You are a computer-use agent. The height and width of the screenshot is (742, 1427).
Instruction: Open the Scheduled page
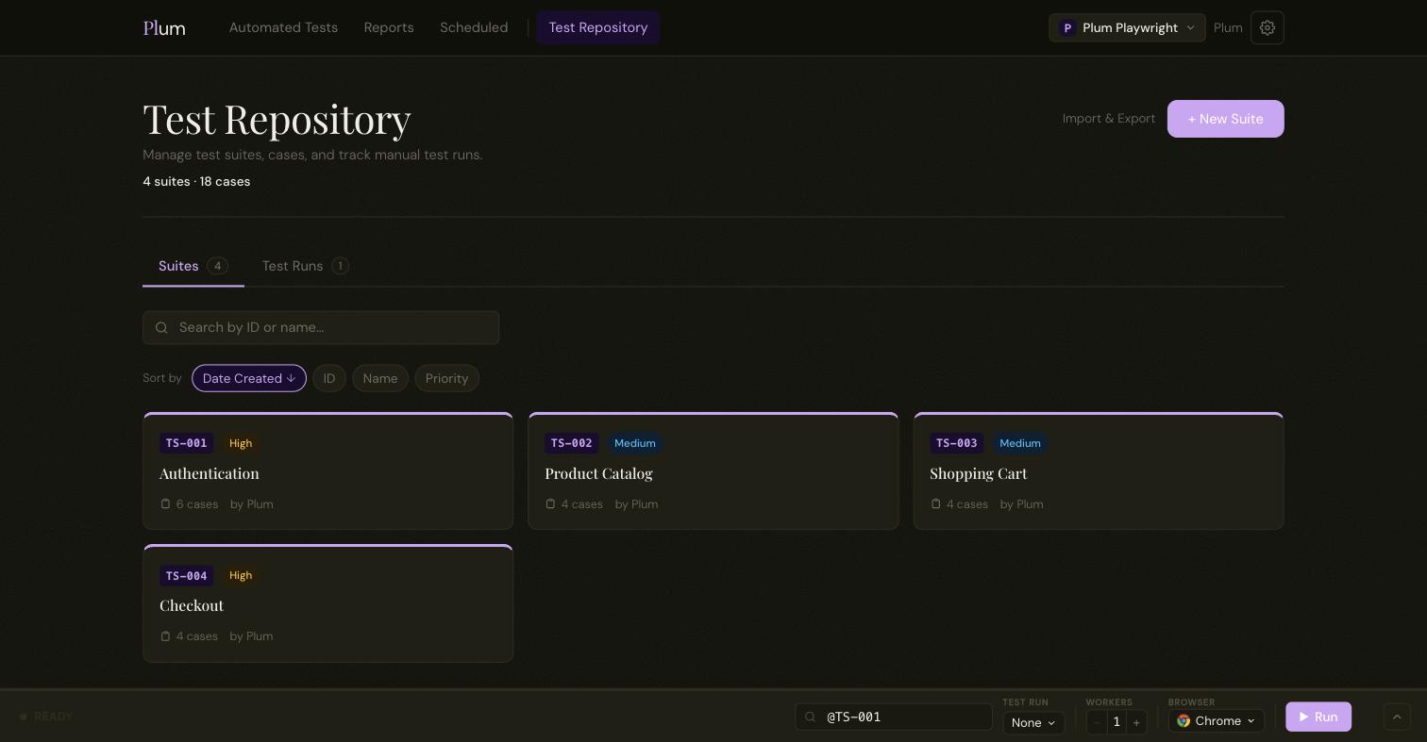474,27
